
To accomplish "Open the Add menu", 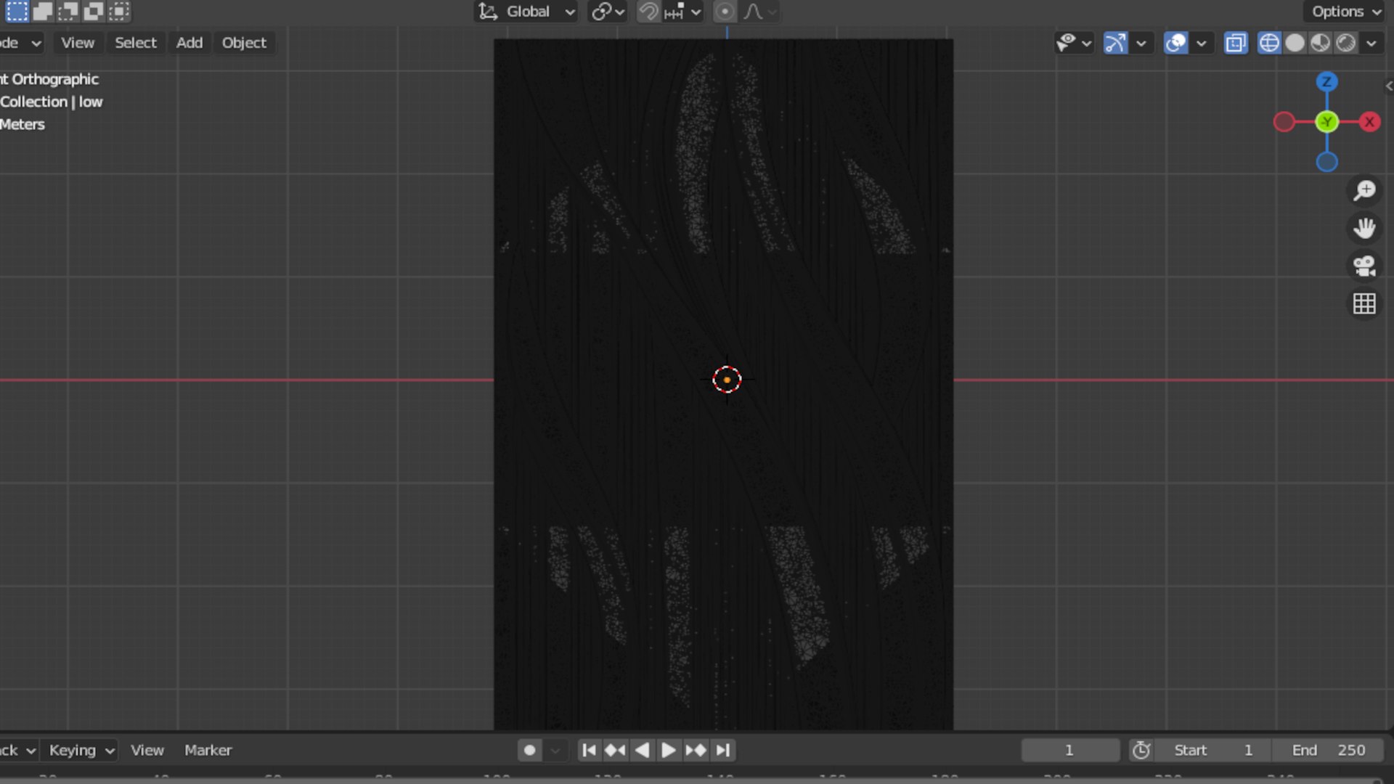I will [x=189, y=43].
